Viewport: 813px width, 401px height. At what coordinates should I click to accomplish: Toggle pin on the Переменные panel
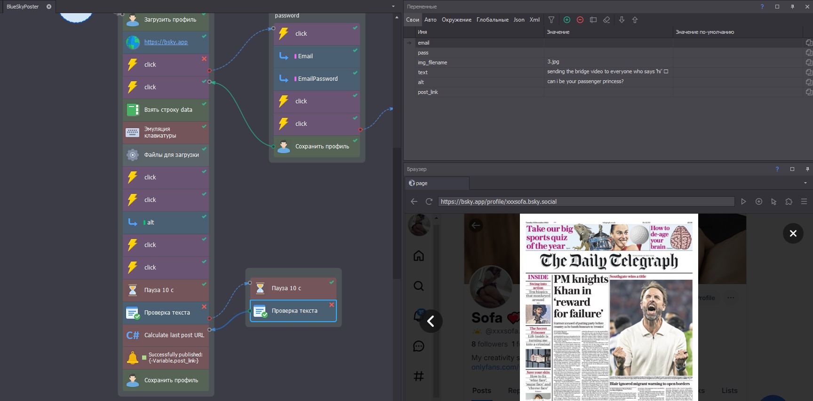click(792, 7)
